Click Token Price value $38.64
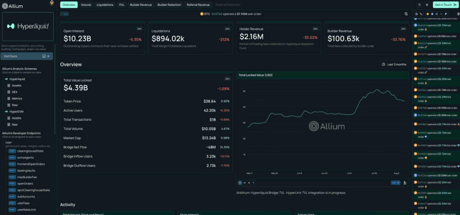Image resolution: width=460 pixels, height=215 pixels. point(210,101)
